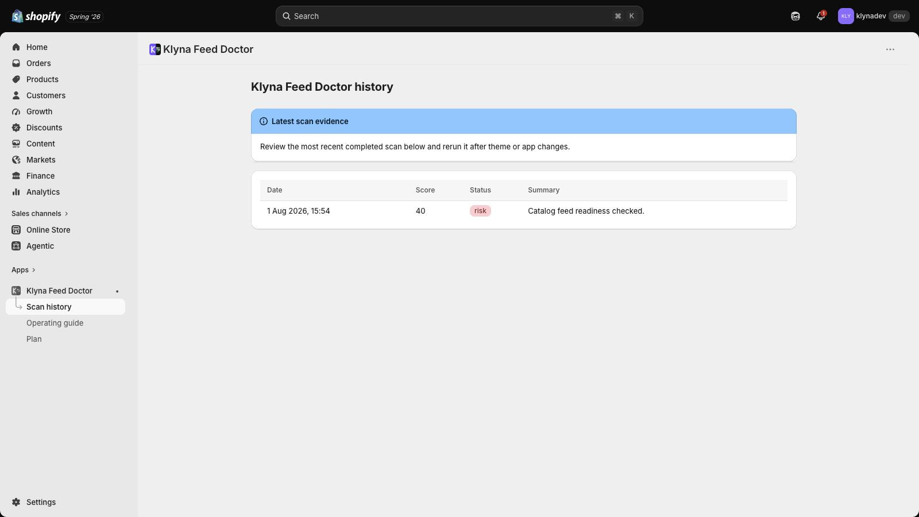Click the Products tag icon

point(16,79)
